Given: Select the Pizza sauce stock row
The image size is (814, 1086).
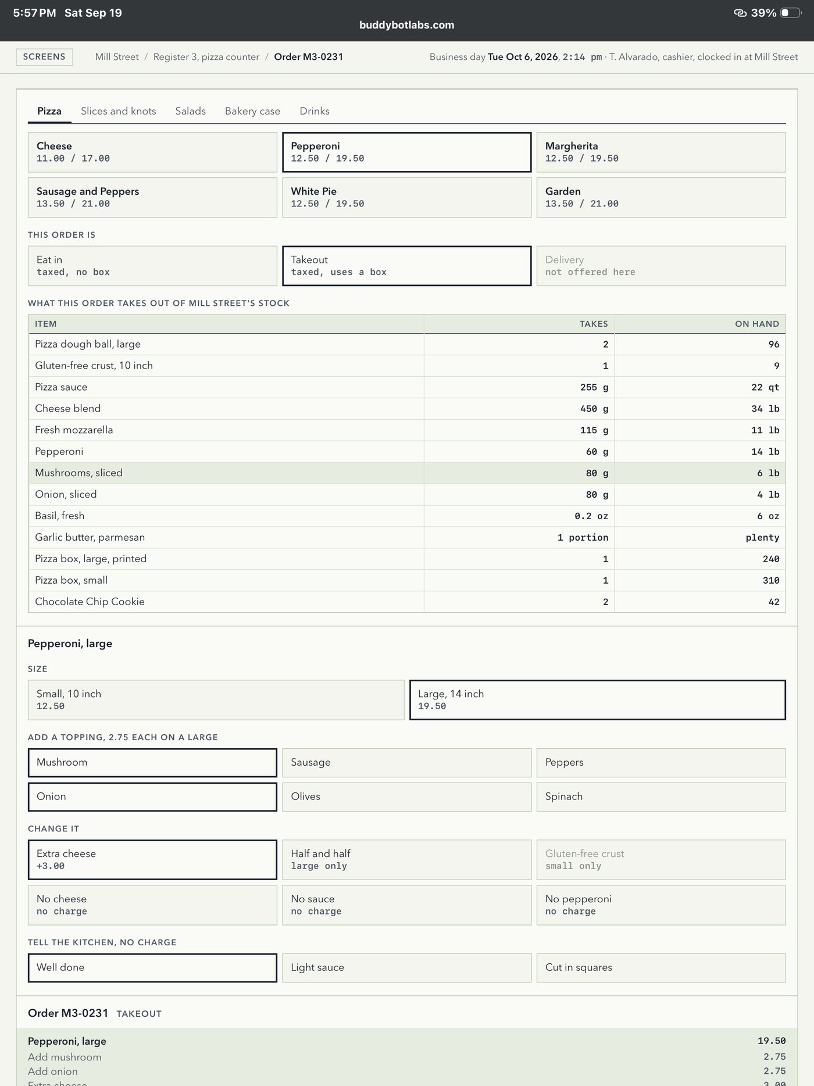Looking at the screenshot, I should pos(407,387).
